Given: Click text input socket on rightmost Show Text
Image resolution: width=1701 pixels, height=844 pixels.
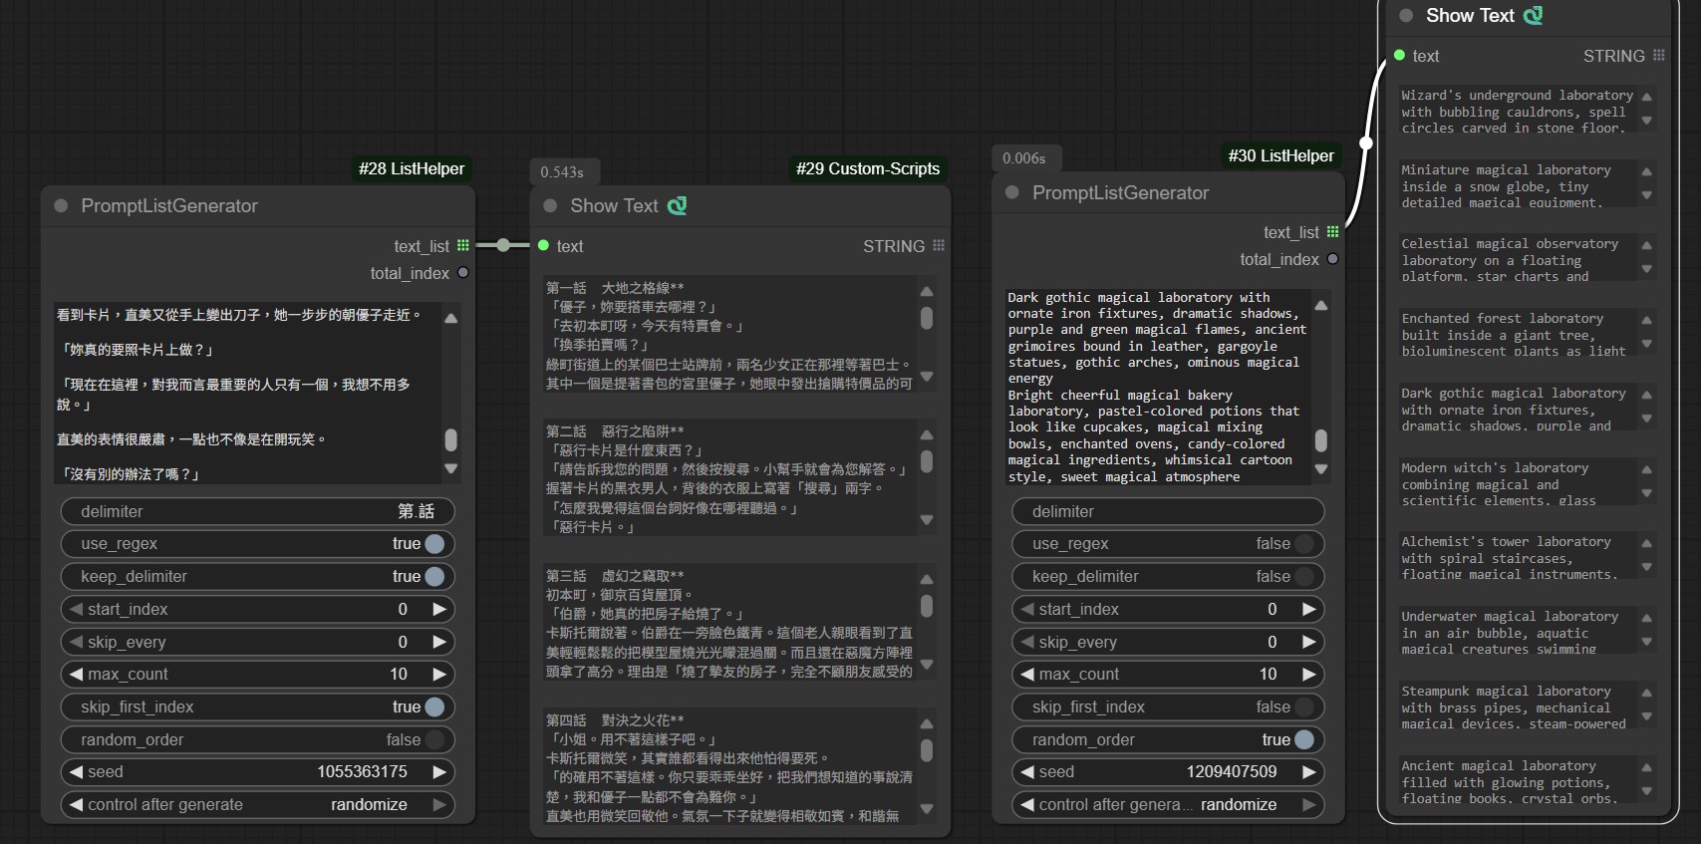Looking at the screenshot, I should (x=1399, y=56).
